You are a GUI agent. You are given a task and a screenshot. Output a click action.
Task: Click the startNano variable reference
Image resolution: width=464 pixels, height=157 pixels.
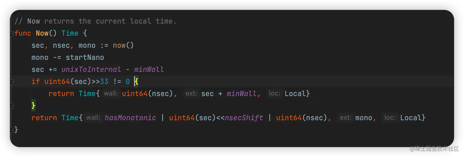[x=85, y=57]
